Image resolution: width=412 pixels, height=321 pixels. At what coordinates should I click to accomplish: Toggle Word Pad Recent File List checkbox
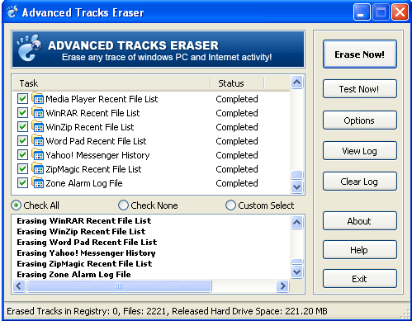pyautogui.click(x=22, y=141)
